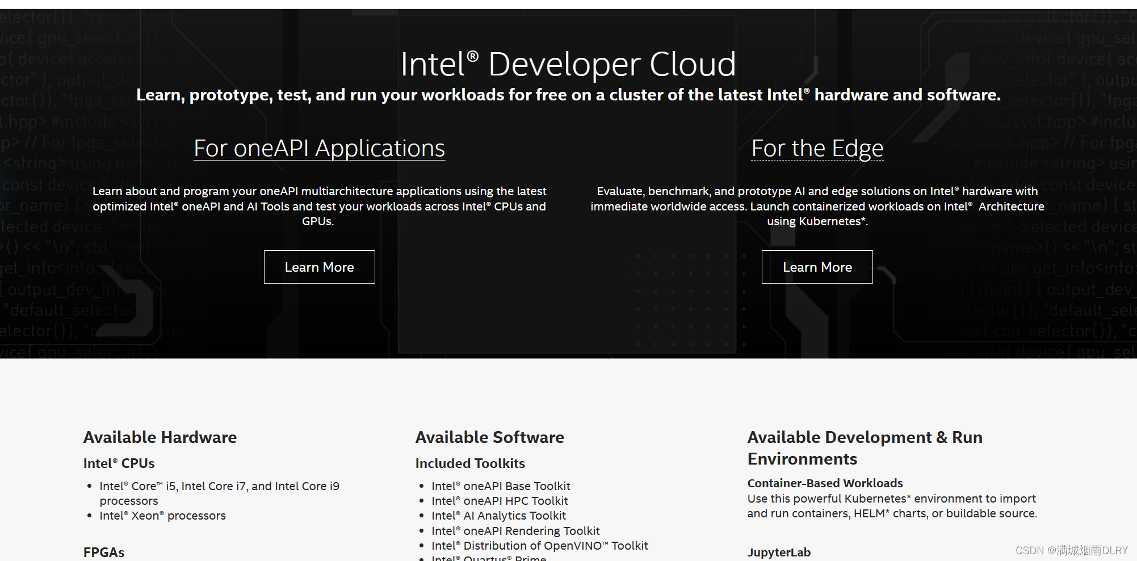Viewport: 1137px width, 561px height.
Task: Open the "For the Edge" link
Action: 816,148
